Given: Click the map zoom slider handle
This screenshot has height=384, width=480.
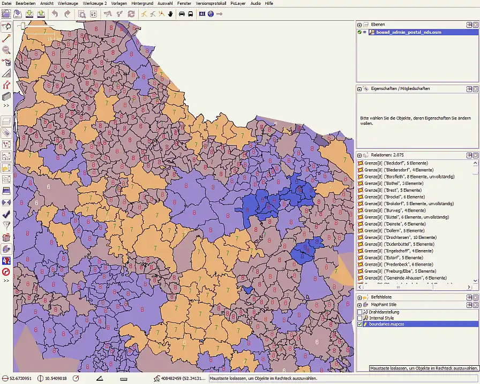Looking at the screenshot, I should click(x=22, y=25).
